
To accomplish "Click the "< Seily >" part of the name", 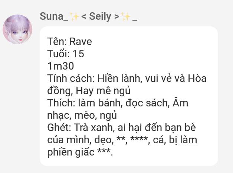I will tap(100, 17).
